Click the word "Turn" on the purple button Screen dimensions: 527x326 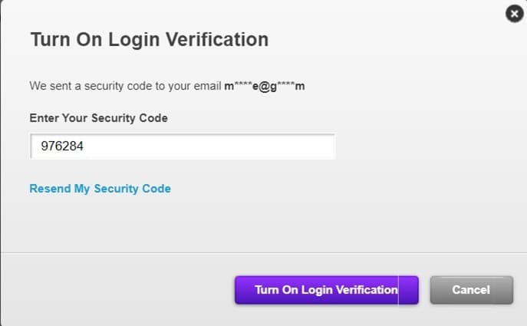(x=266, y=290)
